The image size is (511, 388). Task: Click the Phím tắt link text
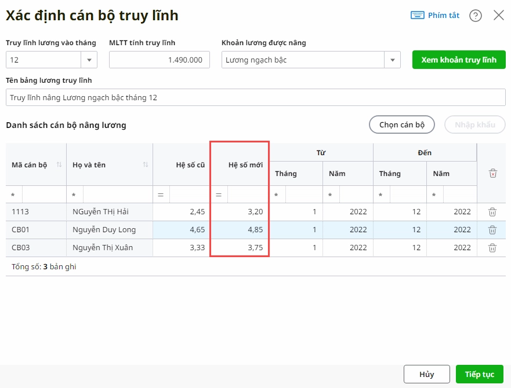click(x=444, y=15)
